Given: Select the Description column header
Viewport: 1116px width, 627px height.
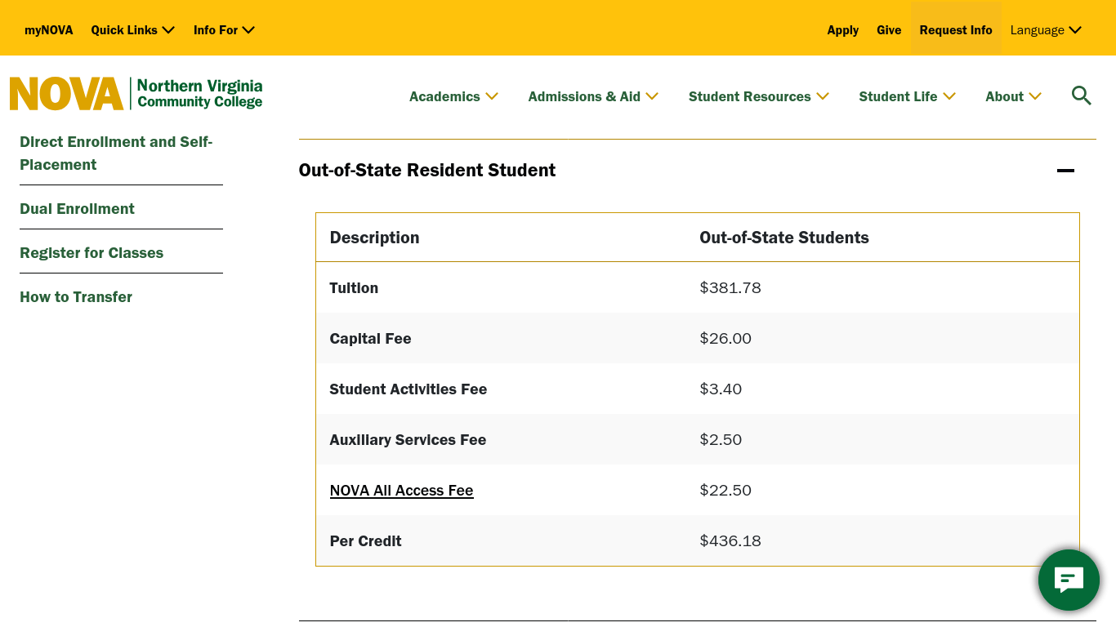Looking at the screenshot, I should (x=374, y=238).
